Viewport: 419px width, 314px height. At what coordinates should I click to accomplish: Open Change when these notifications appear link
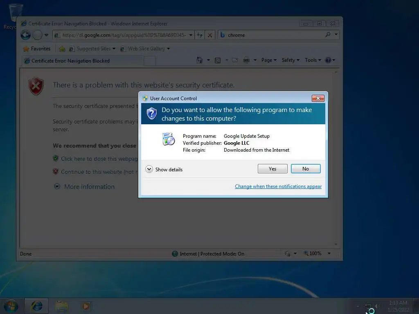coord(278,186)
